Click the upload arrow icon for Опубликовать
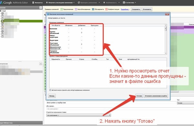 coord(104,3)
